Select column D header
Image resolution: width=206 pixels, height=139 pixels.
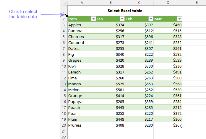[x=168, y=3]
